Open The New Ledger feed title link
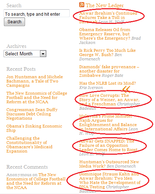The width and height of the screenshot is (155, 194). 105,5
